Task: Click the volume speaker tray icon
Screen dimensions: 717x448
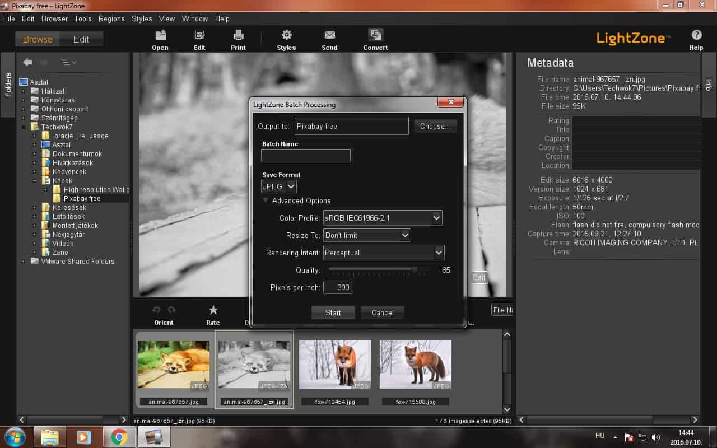Action: click(656, 437)
